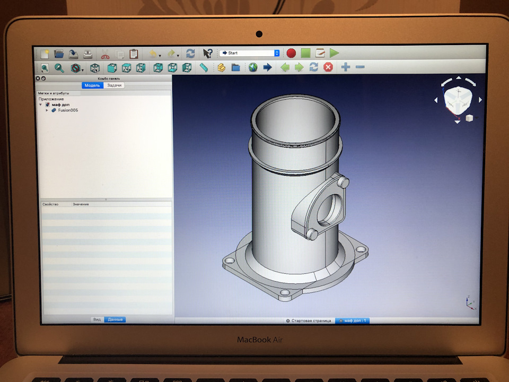Close the маф доп : 1 tab

point(340,321)
